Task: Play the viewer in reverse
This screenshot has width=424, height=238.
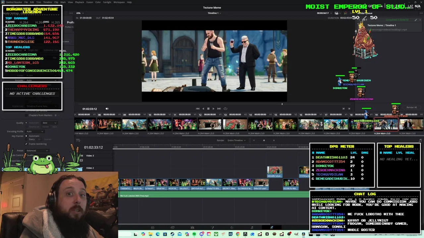Action: coord(203,108)
